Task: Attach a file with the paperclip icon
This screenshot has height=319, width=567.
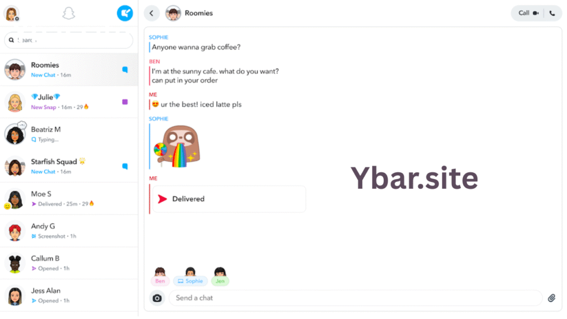Action: [551, 298]
